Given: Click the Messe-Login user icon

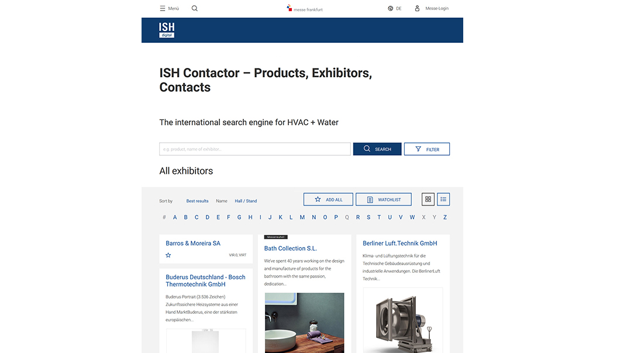Looking at the screenshot, I should tap(417, 8).
